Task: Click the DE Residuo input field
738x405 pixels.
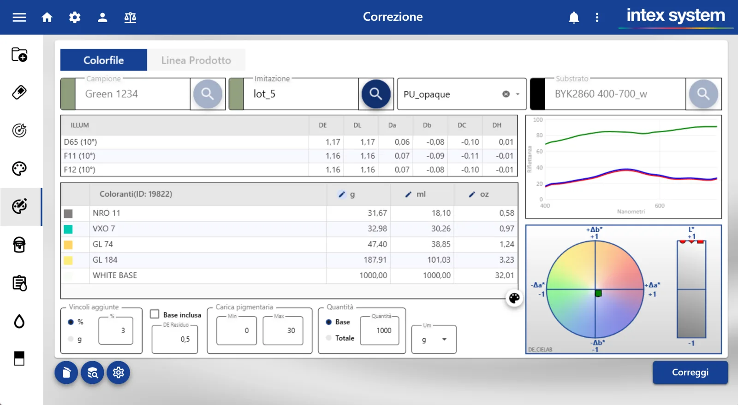Action: [175, 339]
